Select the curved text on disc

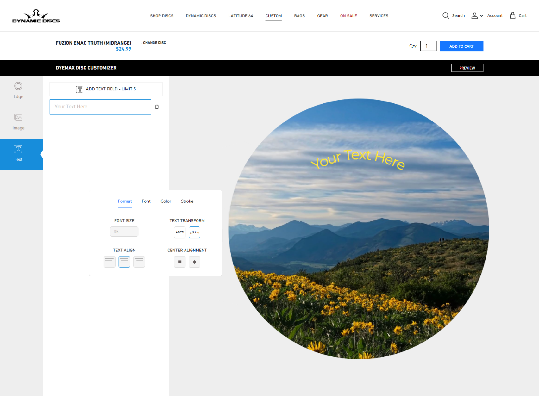click(358, 159)
